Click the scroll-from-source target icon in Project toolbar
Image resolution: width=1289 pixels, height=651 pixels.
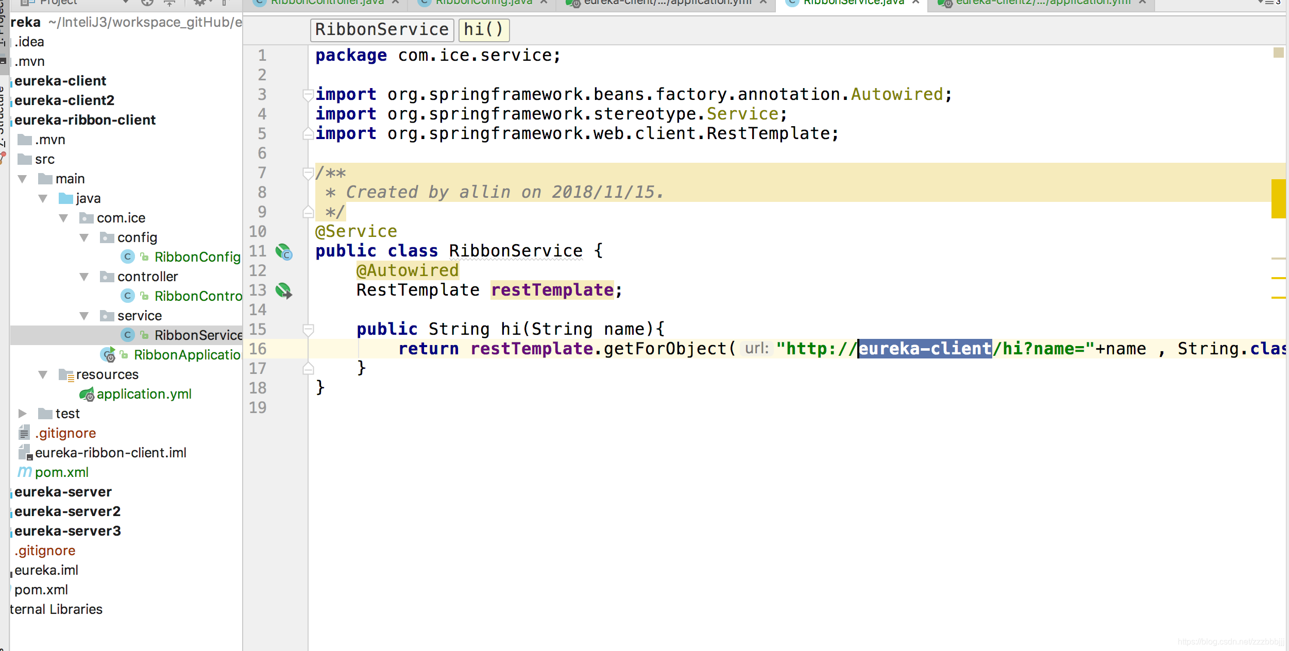(147, 3)
